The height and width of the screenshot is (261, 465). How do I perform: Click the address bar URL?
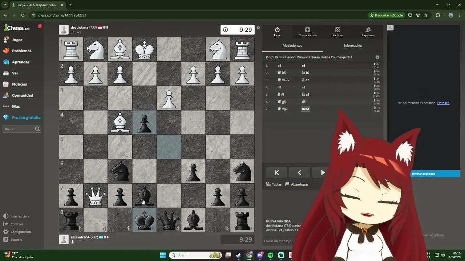pyautogui.click(x=62, y=15)
